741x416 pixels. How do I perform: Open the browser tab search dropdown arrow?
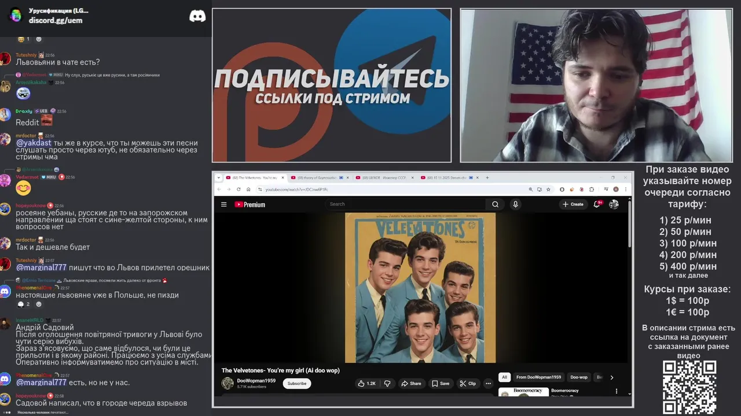click(x=219, y=177)
